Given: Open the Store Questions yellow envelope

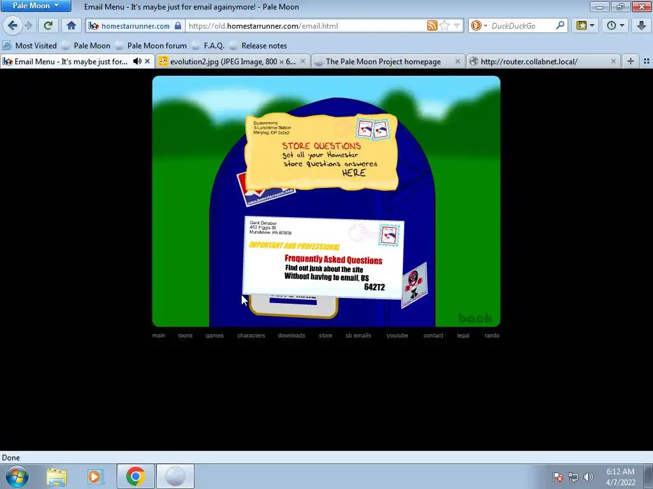Looking at the screenshot, I should 321,152.
